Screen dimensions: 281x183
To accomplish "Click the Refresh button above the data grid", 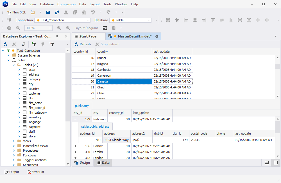I will [83, 44].
